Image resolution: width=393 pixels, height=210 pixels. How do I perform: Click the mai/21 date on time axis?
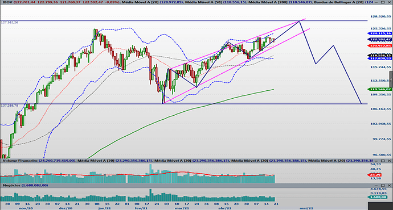[x=306, y=208]
